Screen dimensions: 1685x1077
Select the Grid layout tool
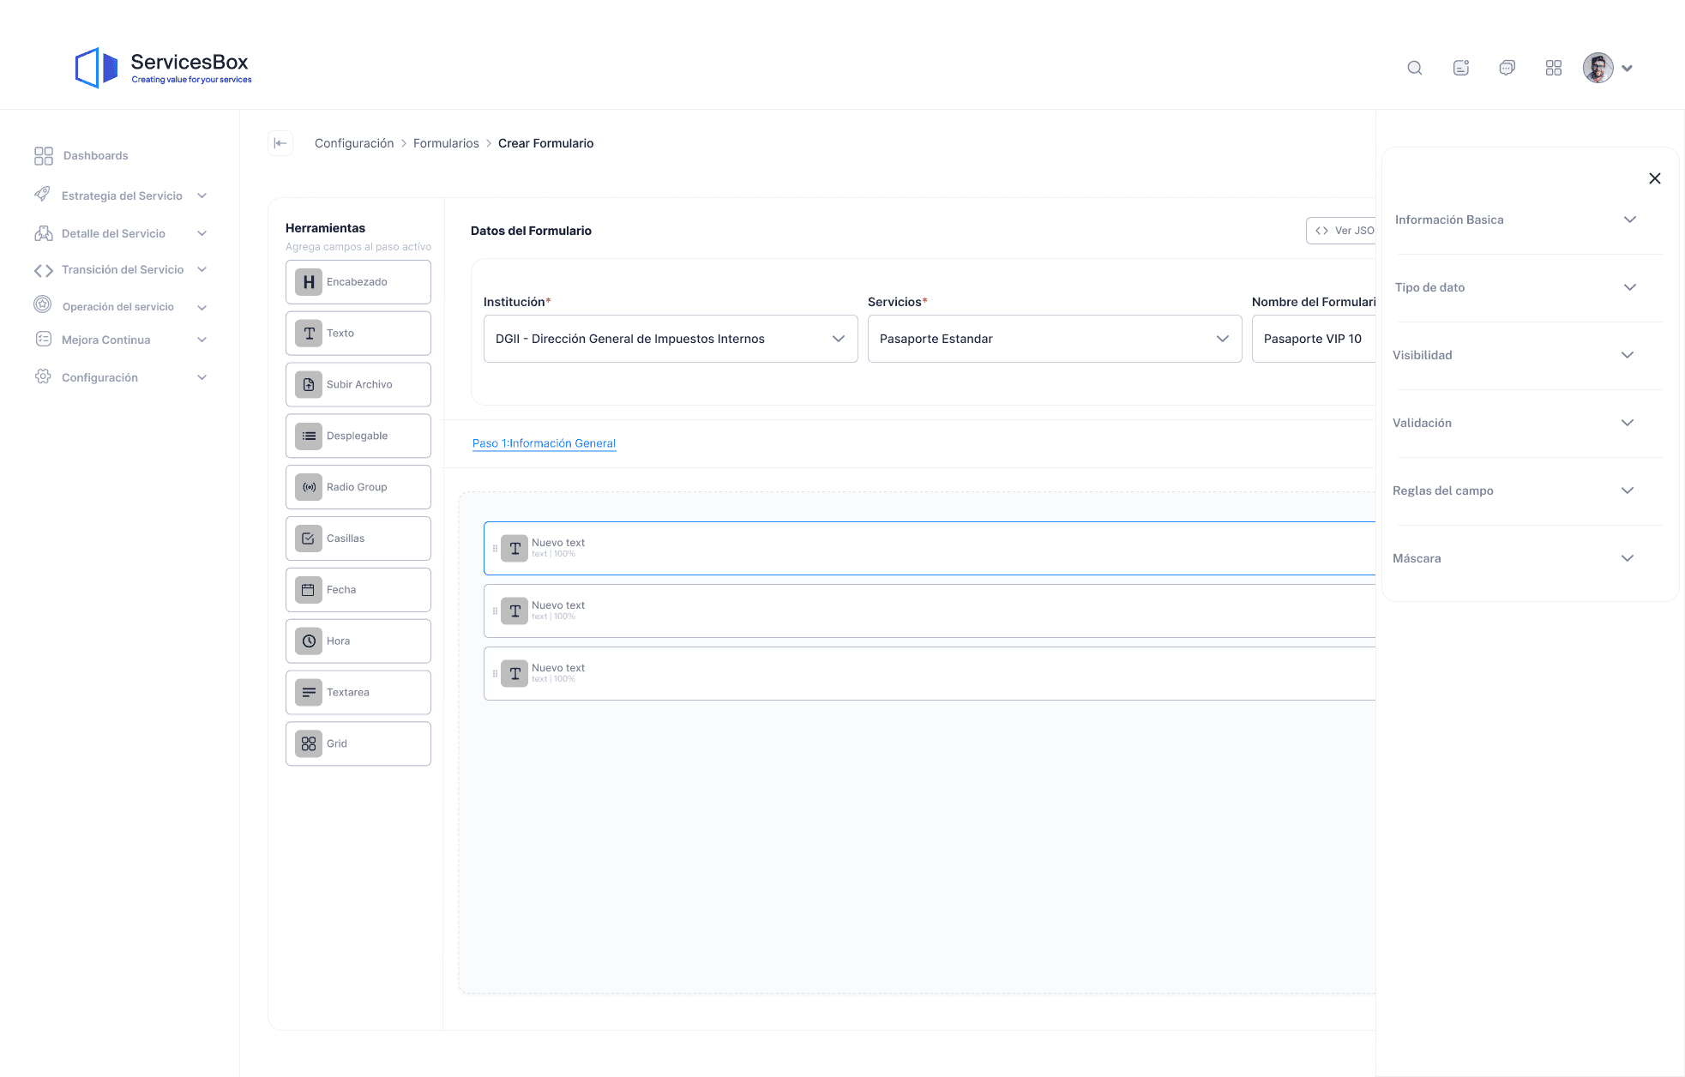pos(358,743)
